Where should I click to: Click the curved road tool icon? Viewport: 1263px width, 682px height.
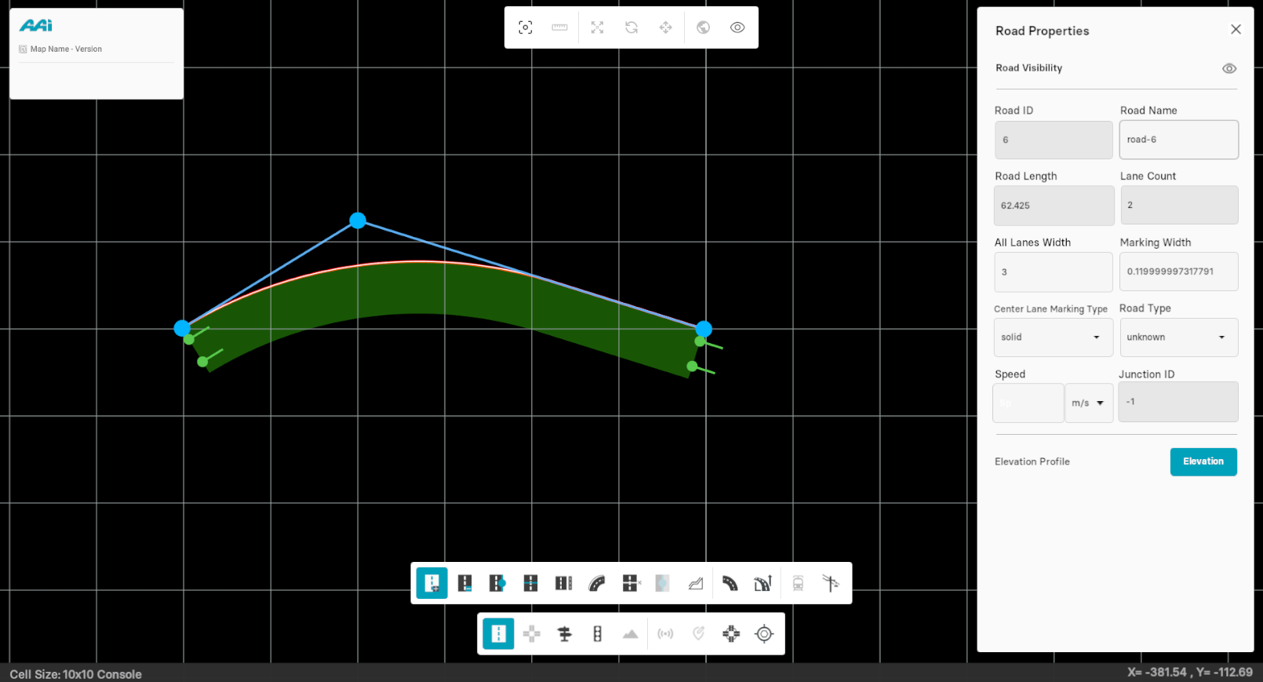pyautogui.click(x=597, y=583)
